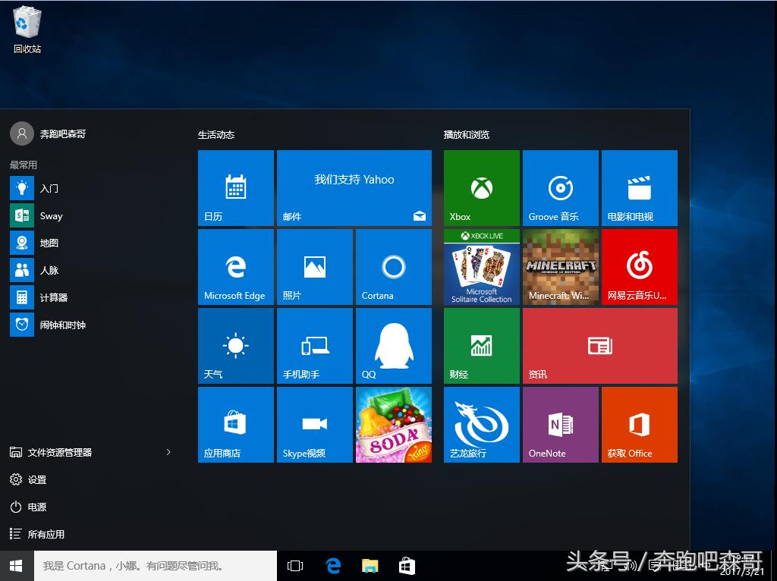
Task: Start 网易云音乐 from its red tile
Action: (639, 266)
